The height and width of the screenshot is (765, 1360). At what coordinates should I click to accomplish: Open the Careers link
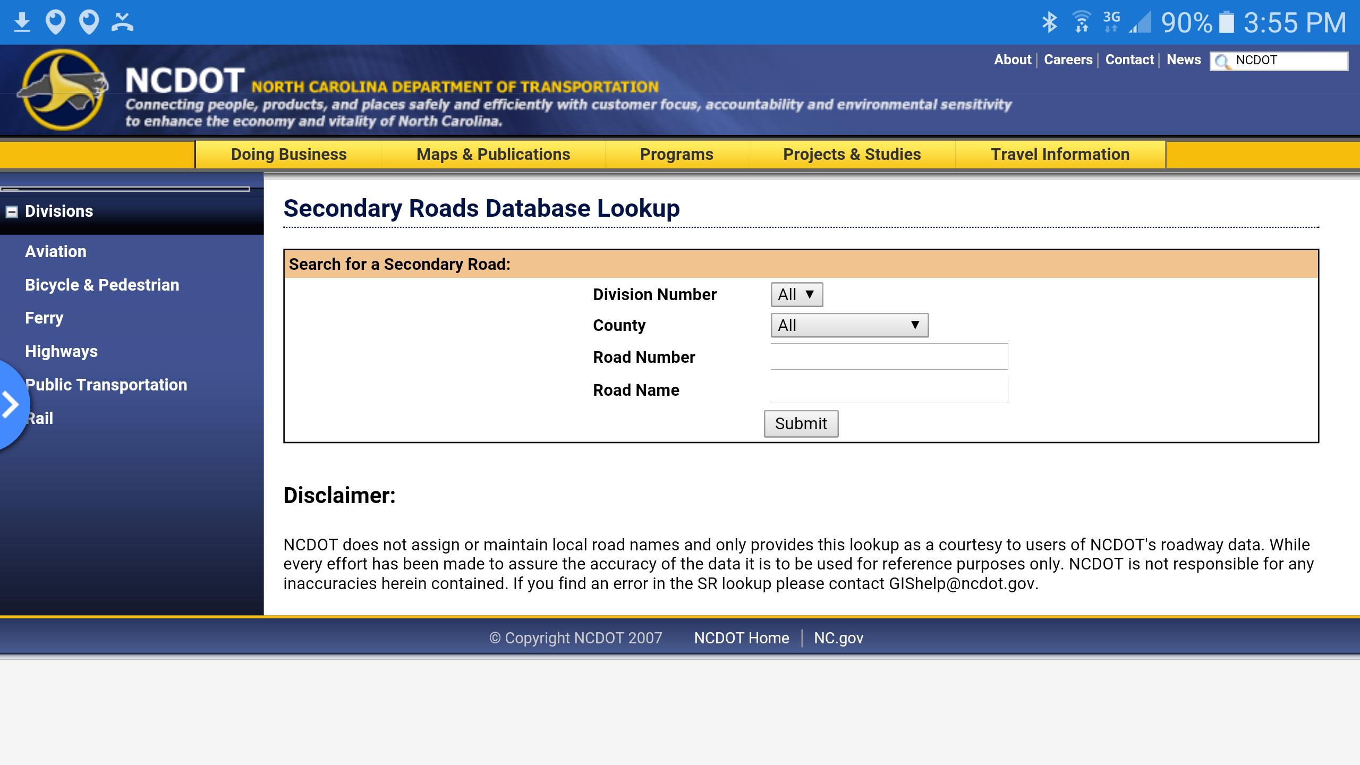pos(1068,59)
